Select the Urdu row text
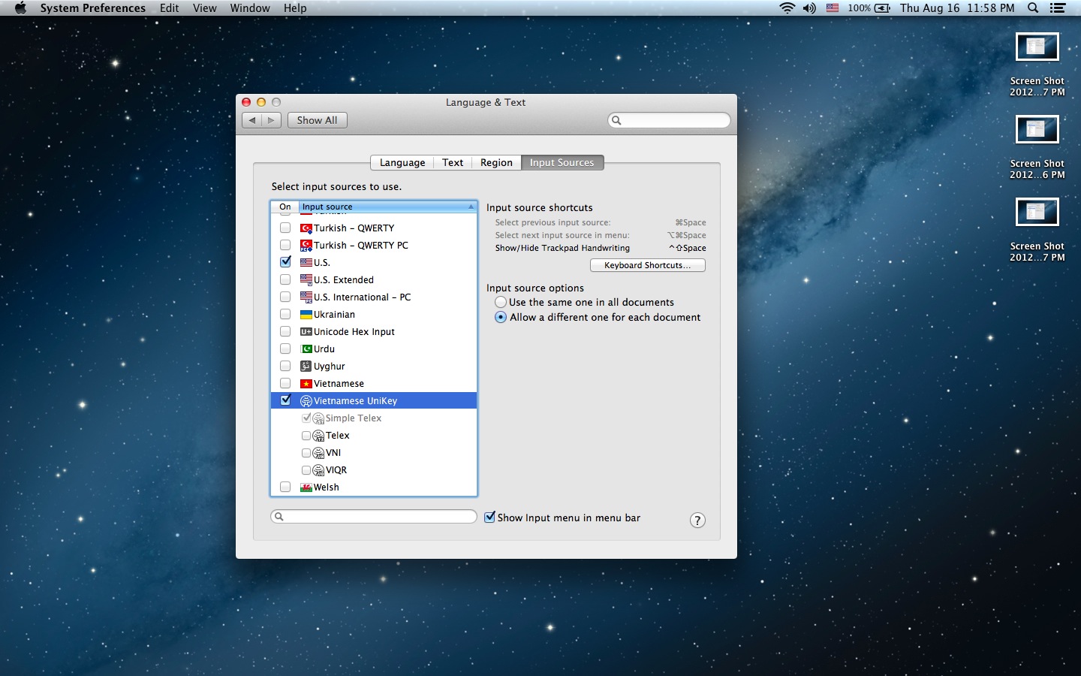The width and height of the screenshot is (1081, 676). click(324, 349)
